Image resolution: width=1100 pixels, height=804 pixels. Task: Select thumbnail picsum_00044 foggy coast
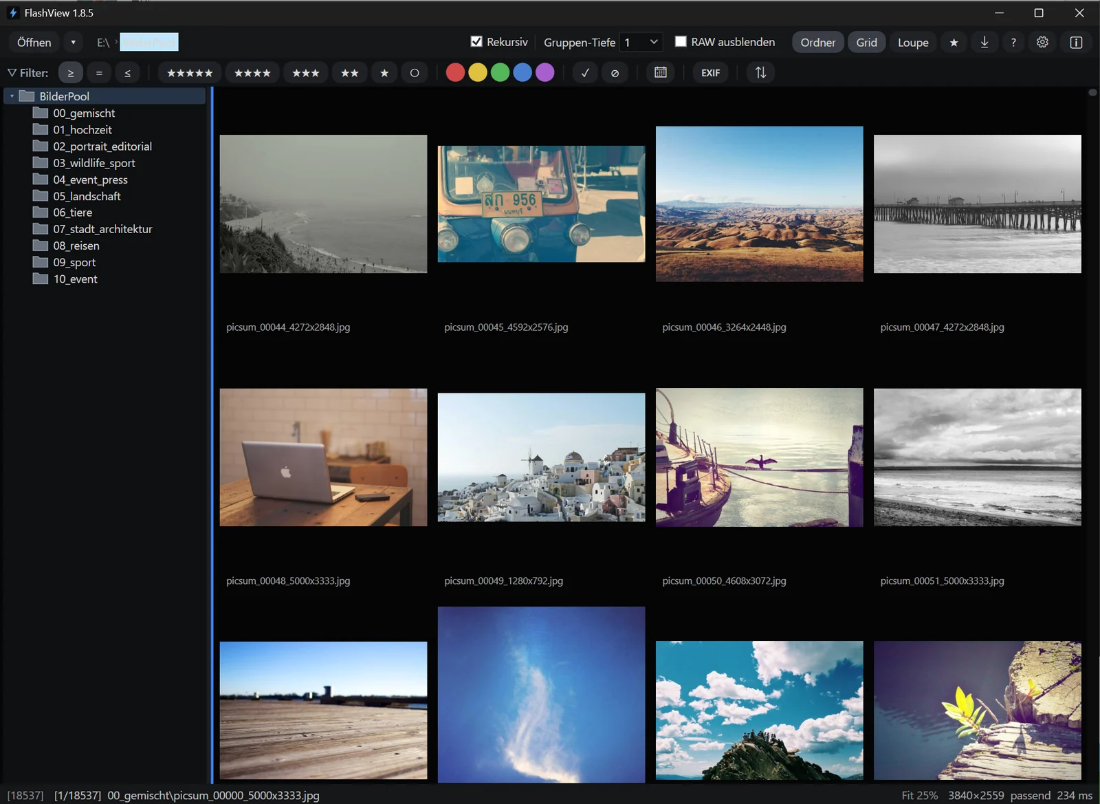[x=323, y=204]
